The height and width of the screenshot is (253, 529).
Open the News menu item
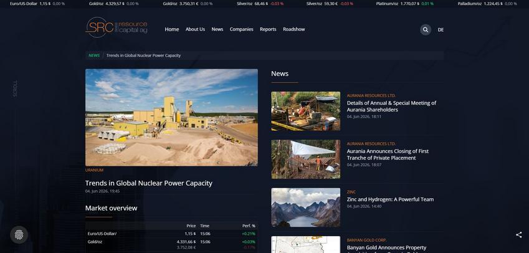pos(217,29)
